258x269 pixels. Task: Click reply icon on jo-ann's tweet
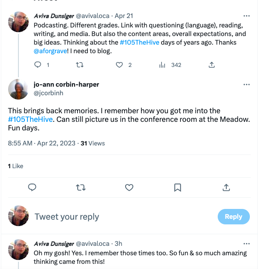[x=32, y=187]
